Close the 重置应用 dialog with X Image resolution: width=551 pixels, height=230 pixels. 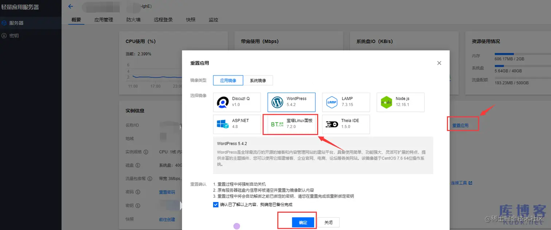tap(439, 63)
